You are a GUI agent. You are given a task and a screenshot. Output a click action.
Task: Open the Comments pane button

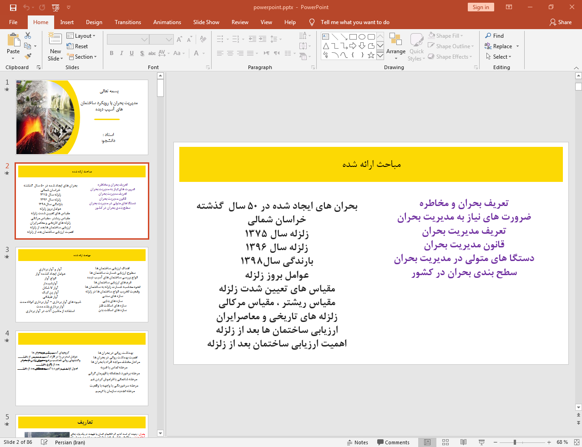(x=394, y=442)
